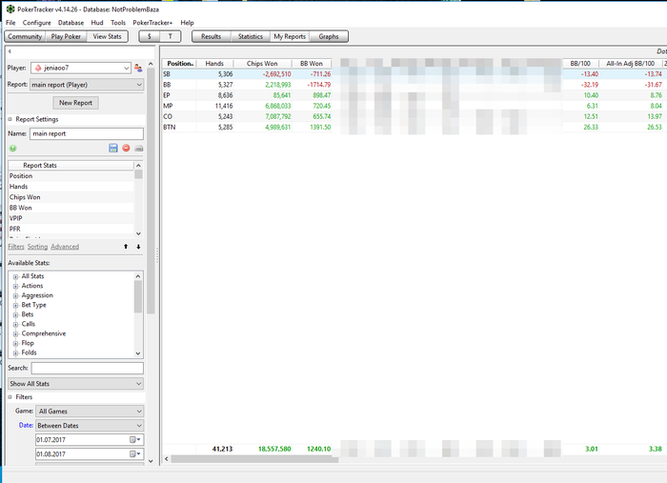Open the Help menu
This screenshot has width=667, height=483.
[187, 23]
